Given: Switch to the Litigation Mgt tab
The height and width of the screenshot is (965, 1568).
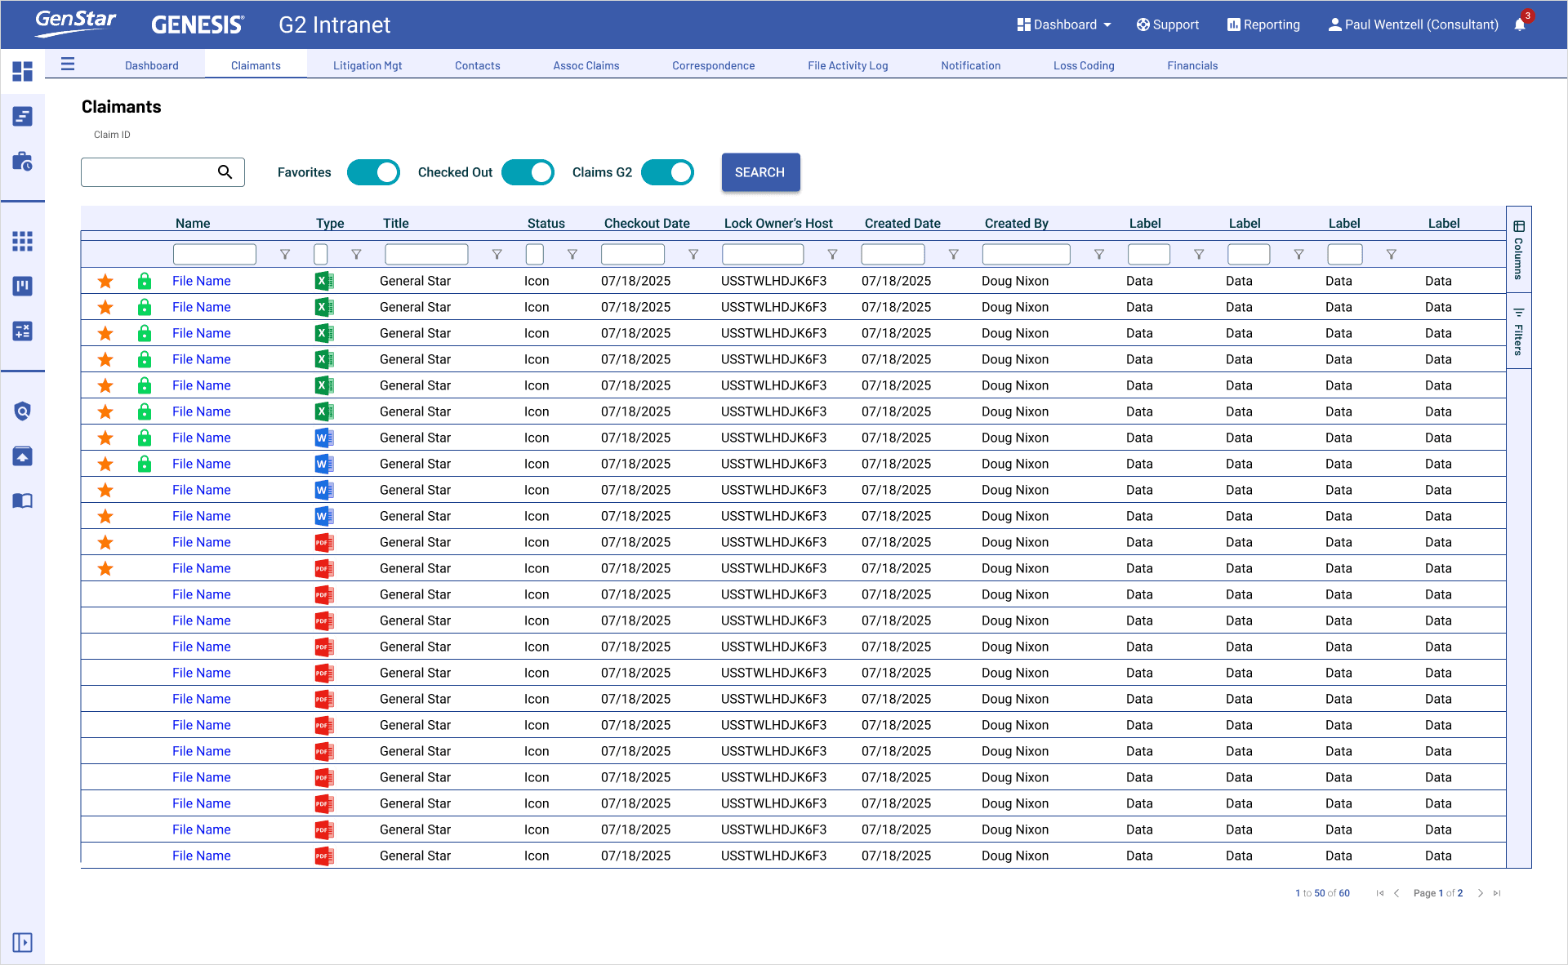Looking at the screenshot, I should tap(367, 65).
